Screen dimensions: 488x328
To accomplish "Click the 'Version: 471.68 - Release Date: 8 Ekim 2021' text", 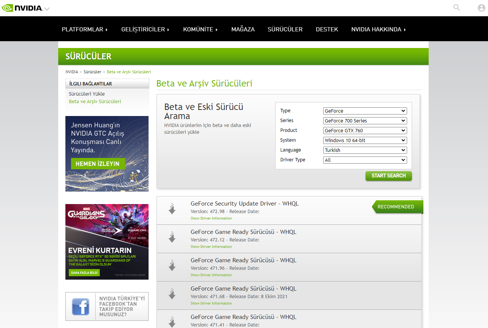I will 239,297.
